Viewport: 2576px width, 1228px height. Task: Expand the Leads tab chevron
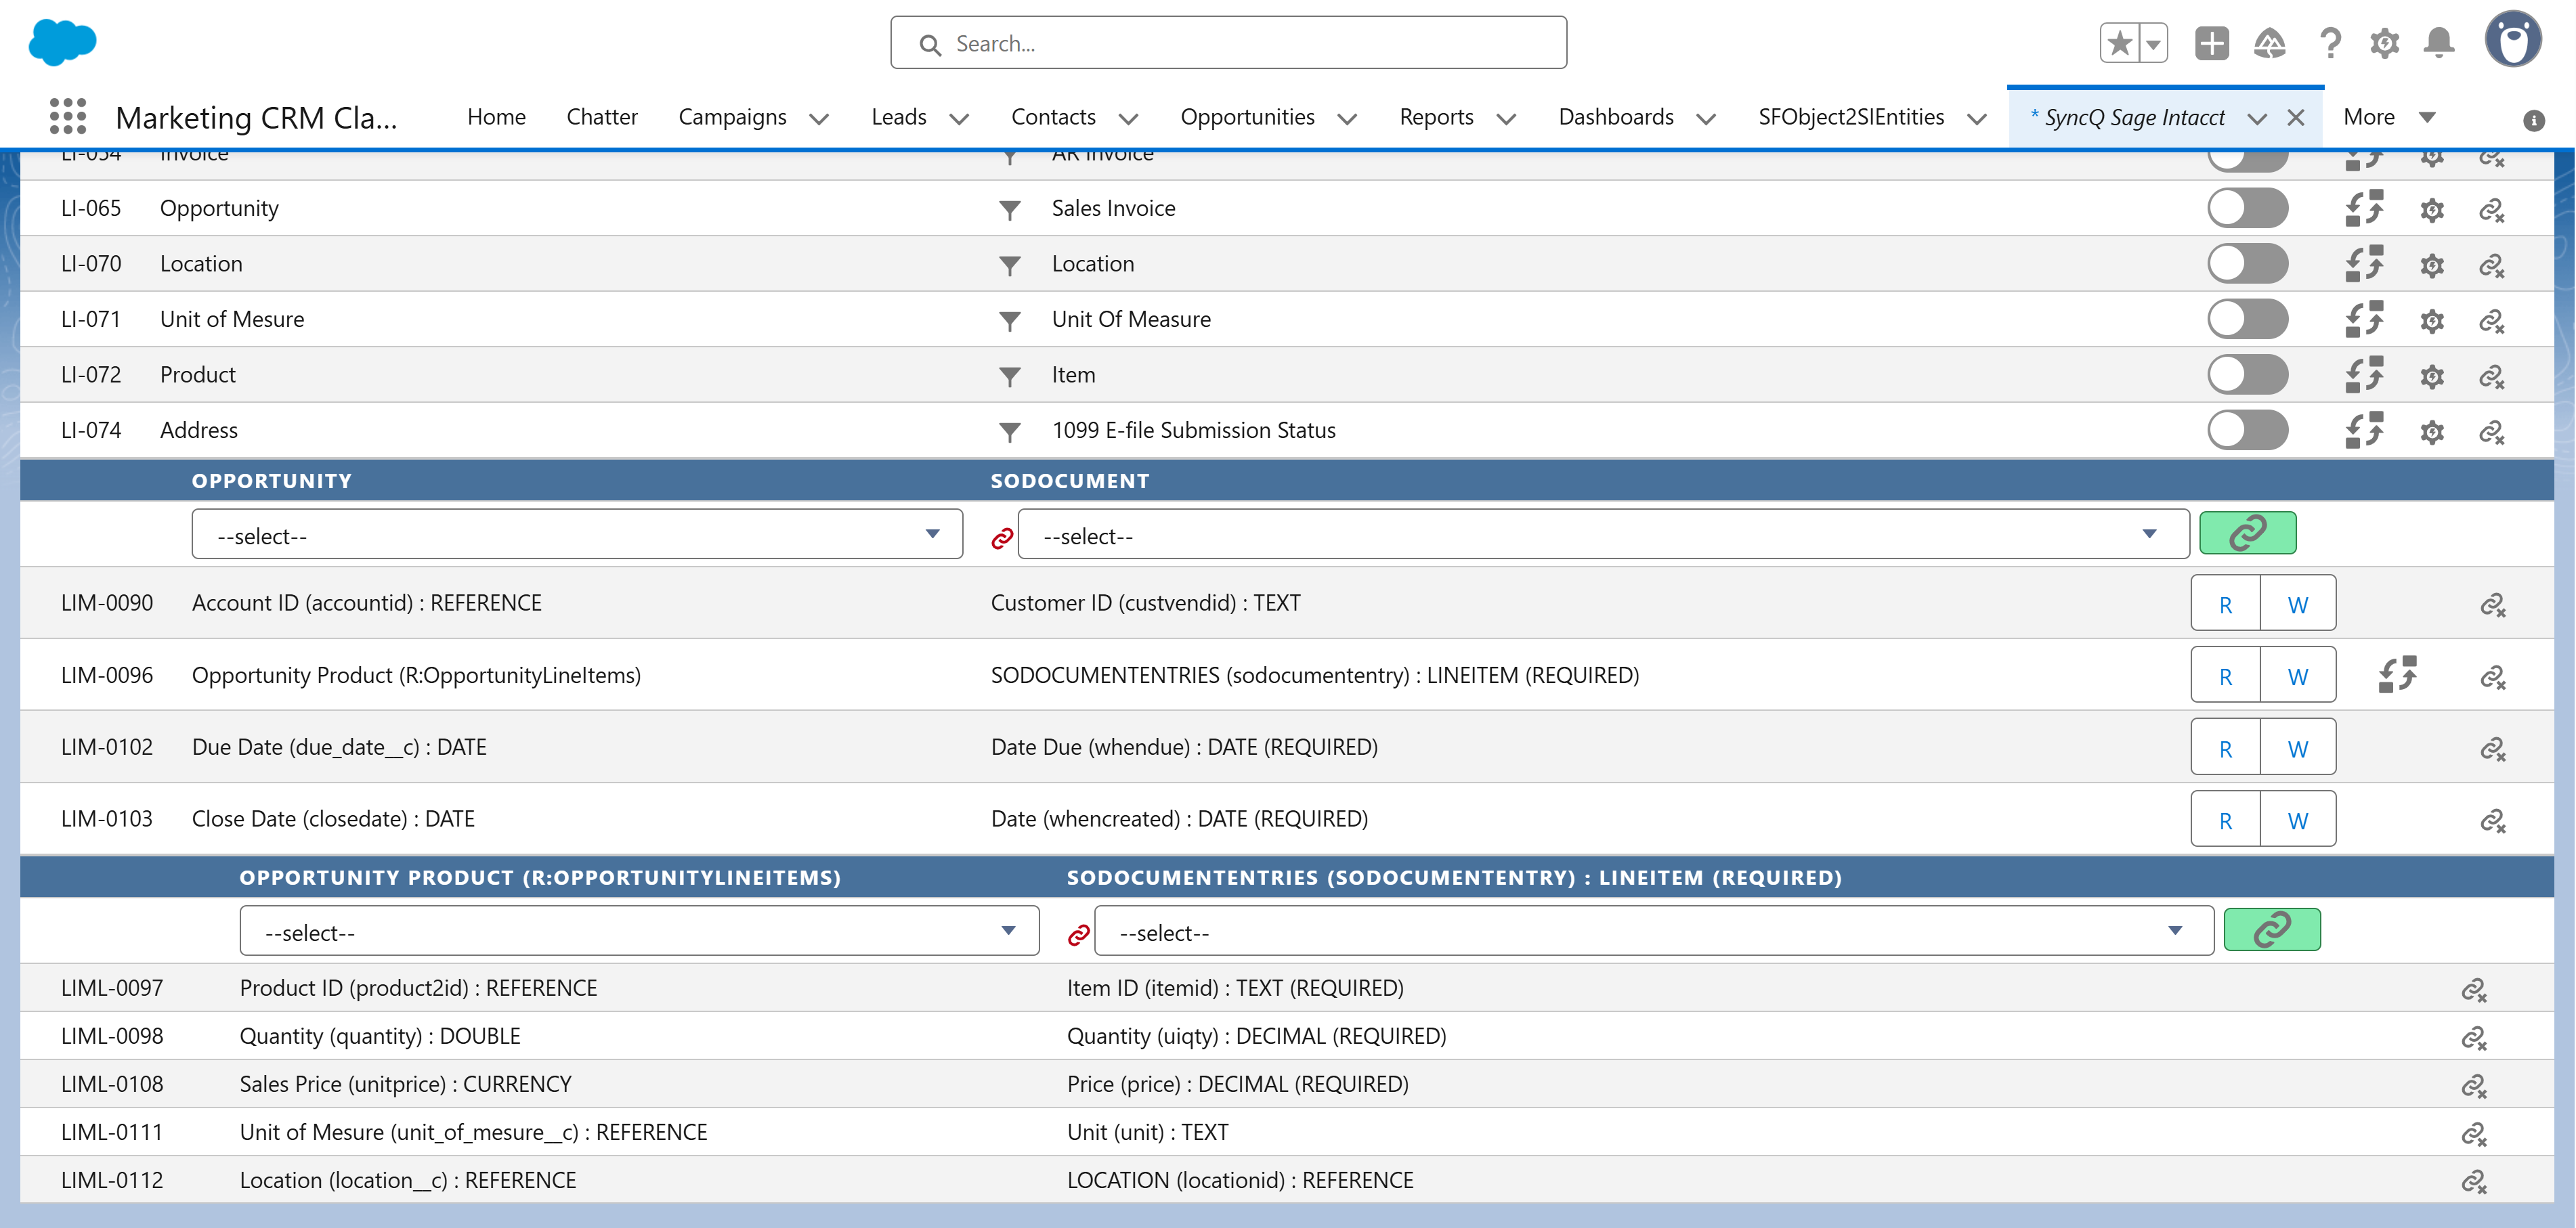tap(958, 119)
